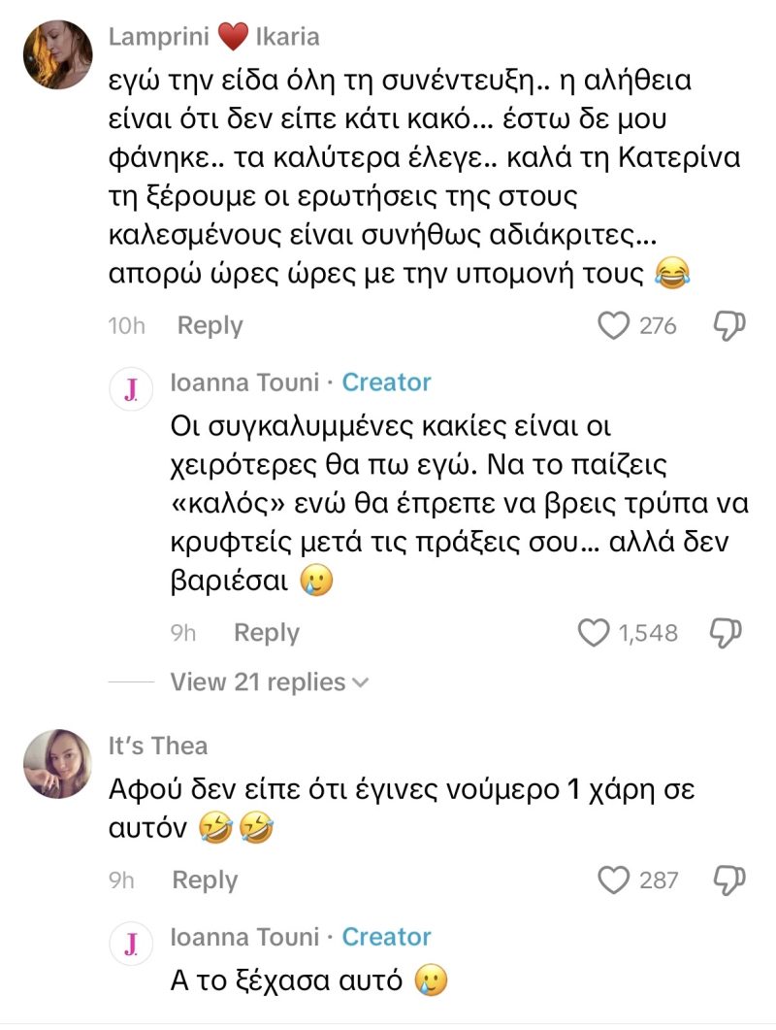Like Ioanna Touni's first reply heart icon
This screenshot has width=776, height=1030.
pyautogui.click(x=594, y=632)
